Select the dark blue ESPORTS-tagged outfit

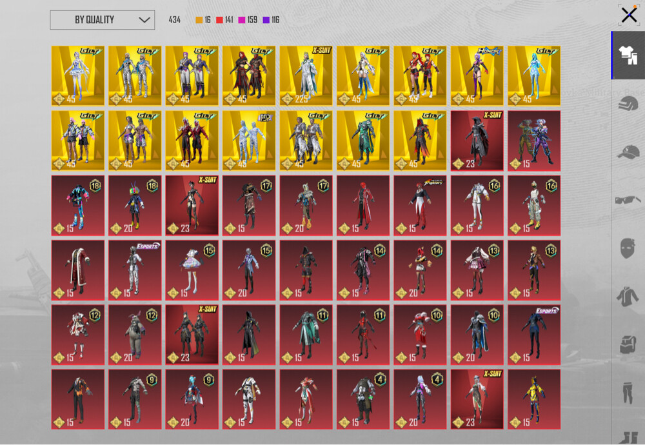534,334
